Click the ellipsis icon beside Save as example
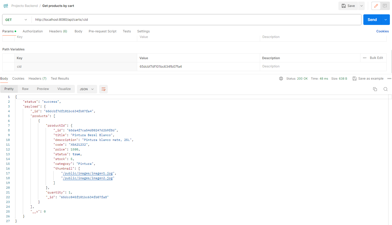The image size is (392, 225). pos(389,79)
